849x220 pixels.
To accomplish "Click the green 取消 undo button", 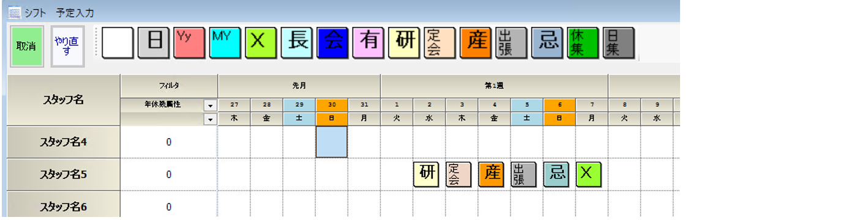I will pyautogui.click(x=26, y=46).
